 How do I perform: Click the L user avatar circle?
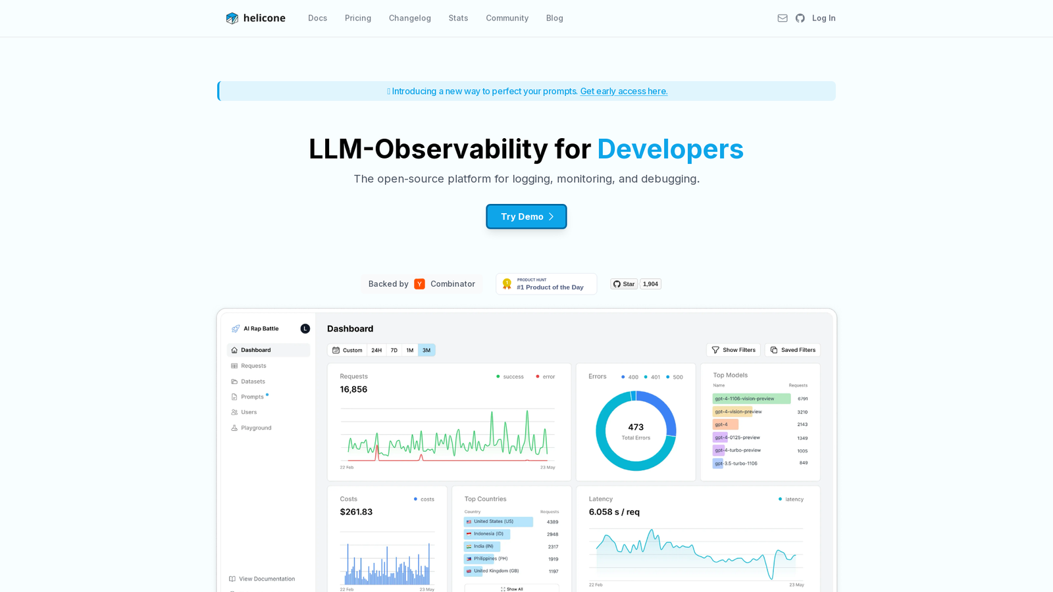tap(305, 329)
